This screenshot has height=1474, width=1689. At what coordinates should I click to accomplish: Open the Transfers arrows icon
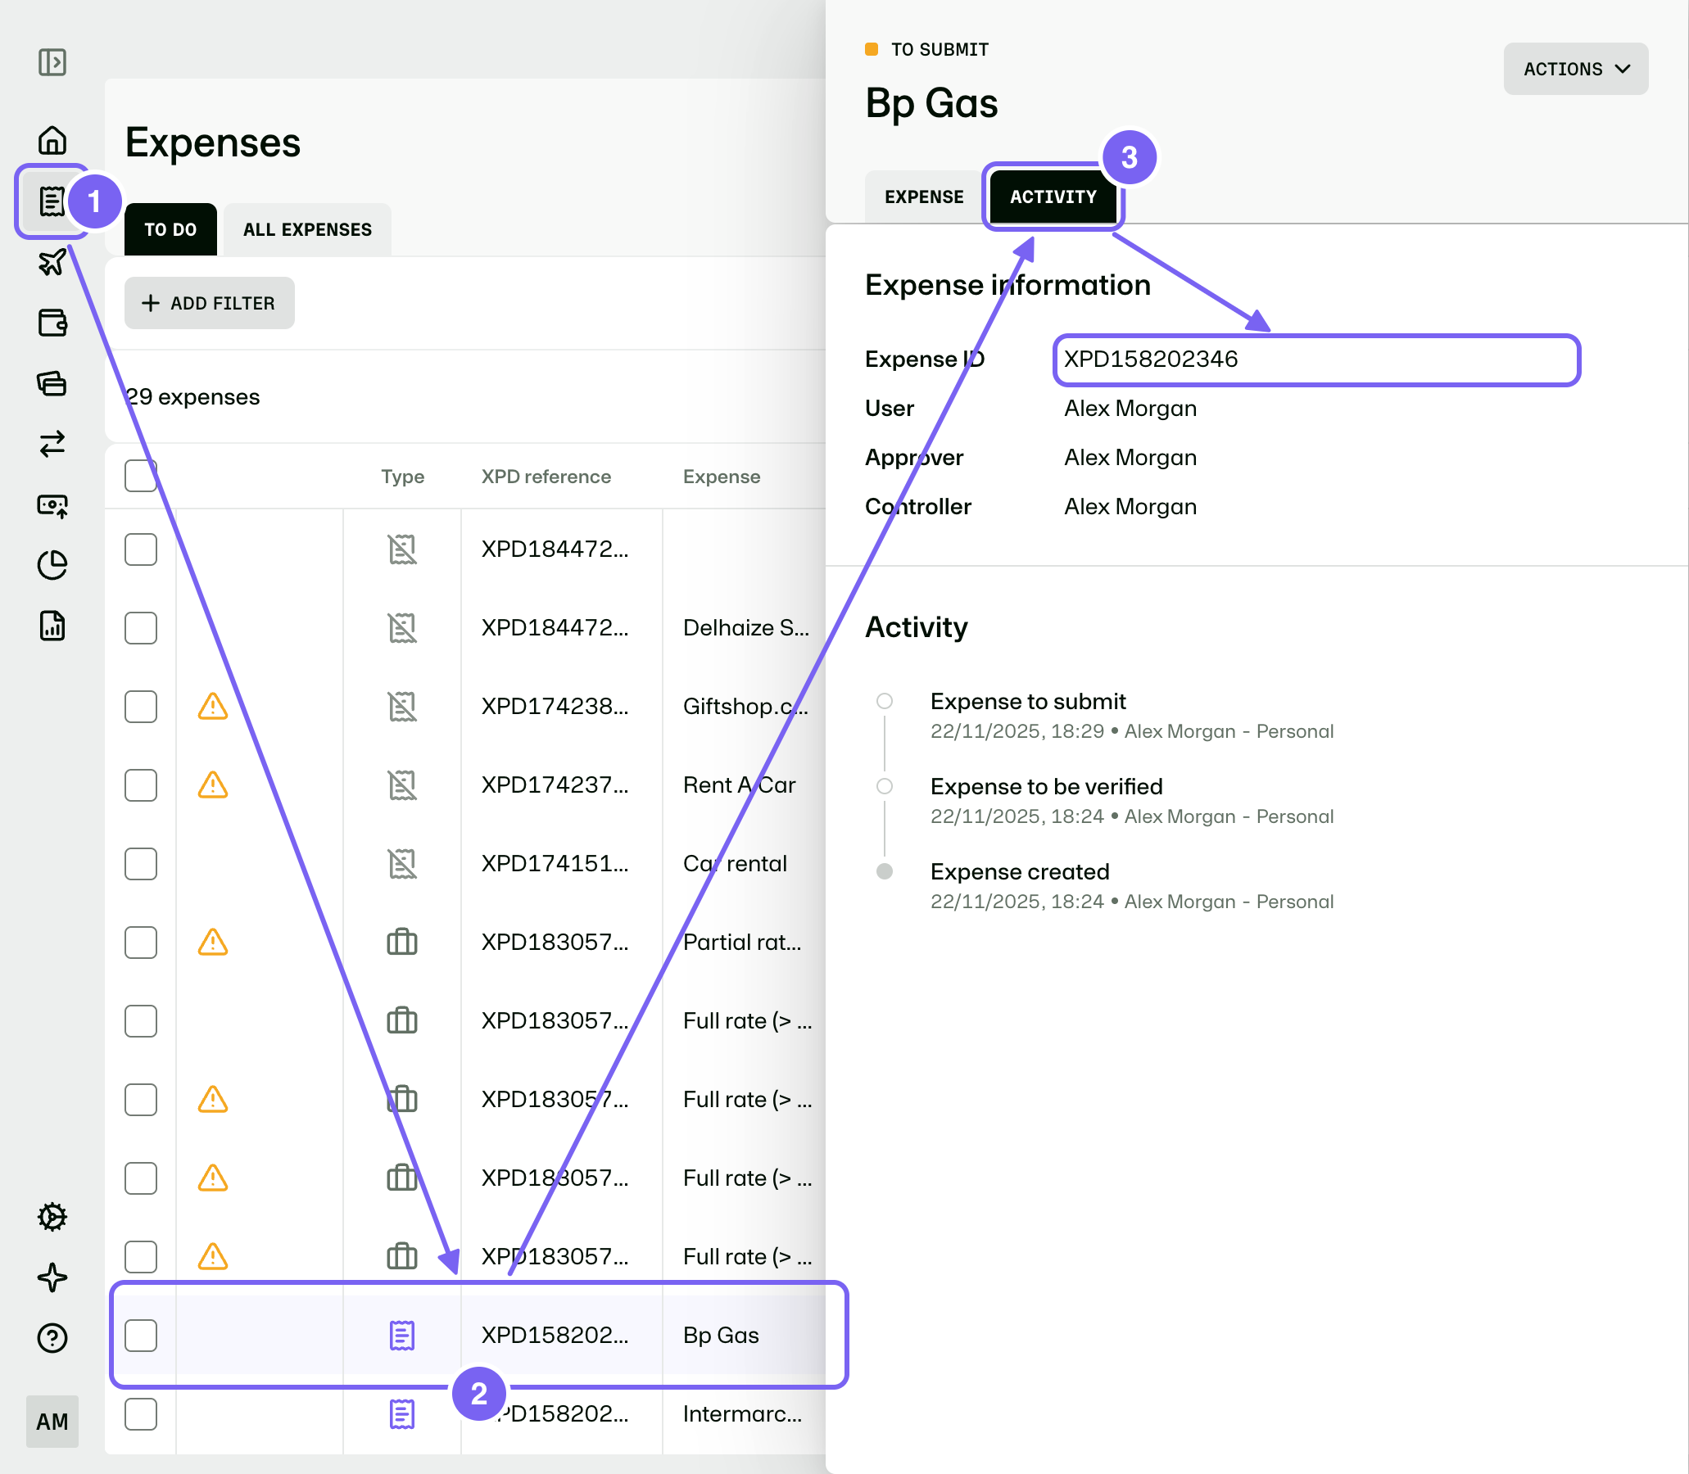tap(52, 444)
